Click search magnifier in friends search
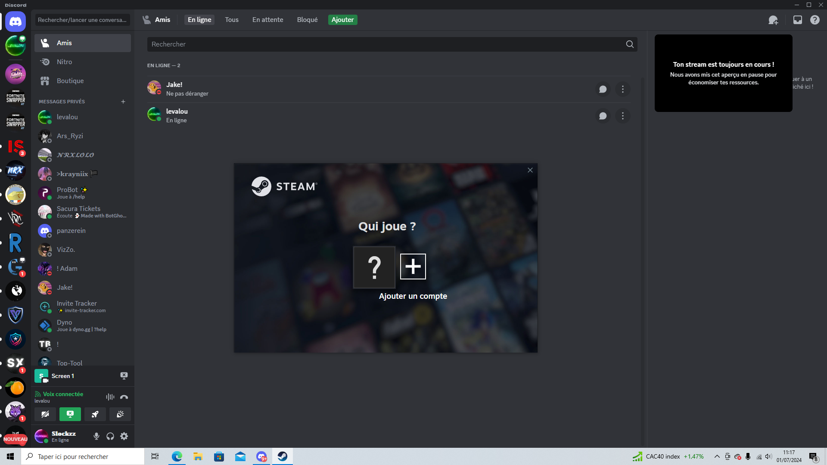 (x=630, y=44)
